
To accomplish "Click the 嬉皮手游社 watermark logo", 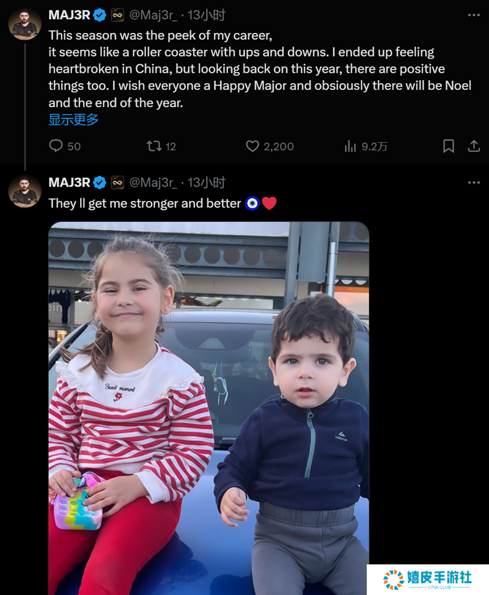I will click(428, 579).
